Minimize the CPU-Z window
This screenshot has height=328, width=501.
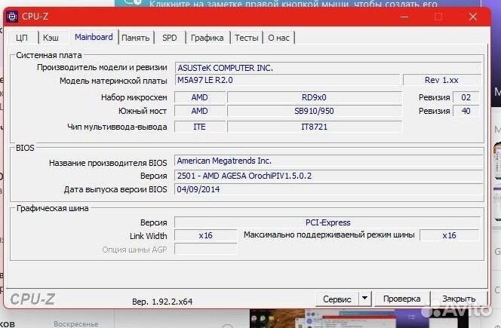click(x=404, y=17)
